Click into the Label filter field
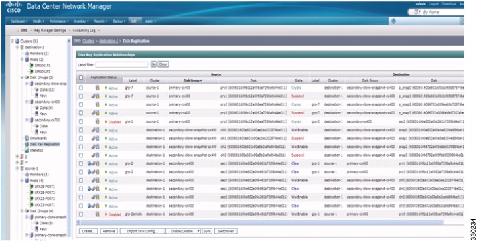The height and width of the screenshot is (241, 477). pos(122,64)
